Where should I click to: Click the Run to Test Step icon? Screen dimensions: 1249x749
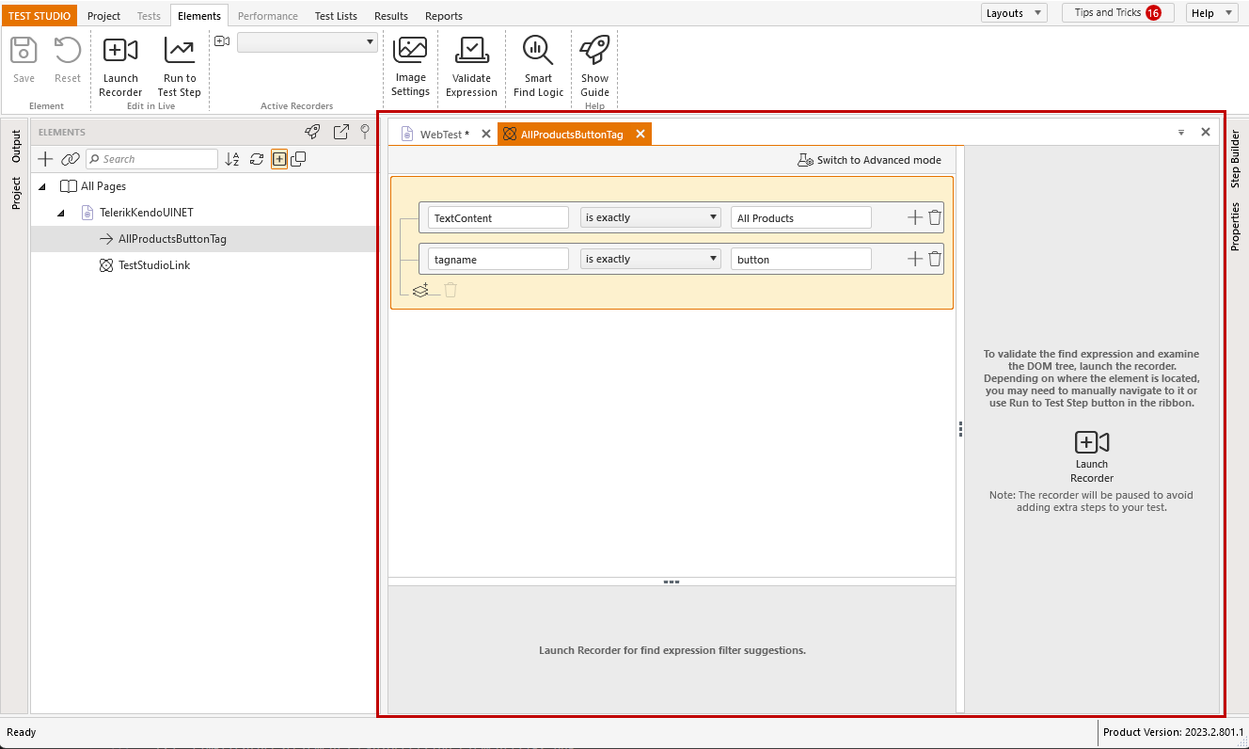tap(179, 51)
